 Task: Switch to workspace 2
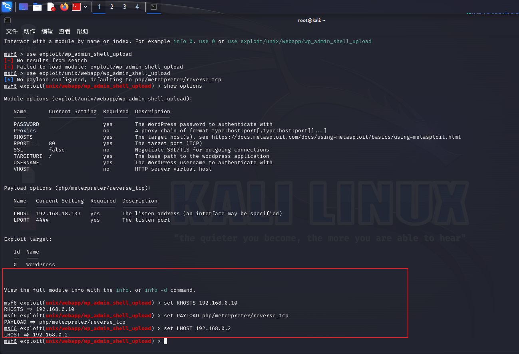[x=112, y=7]
